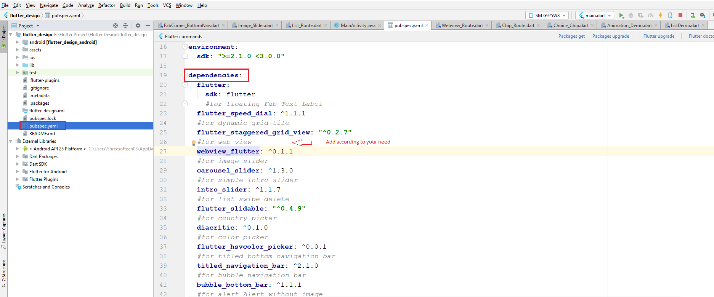This screenshot has width=714, height=297.
Task: Open AVD Manager device icon
Action: tap(693, 16)
